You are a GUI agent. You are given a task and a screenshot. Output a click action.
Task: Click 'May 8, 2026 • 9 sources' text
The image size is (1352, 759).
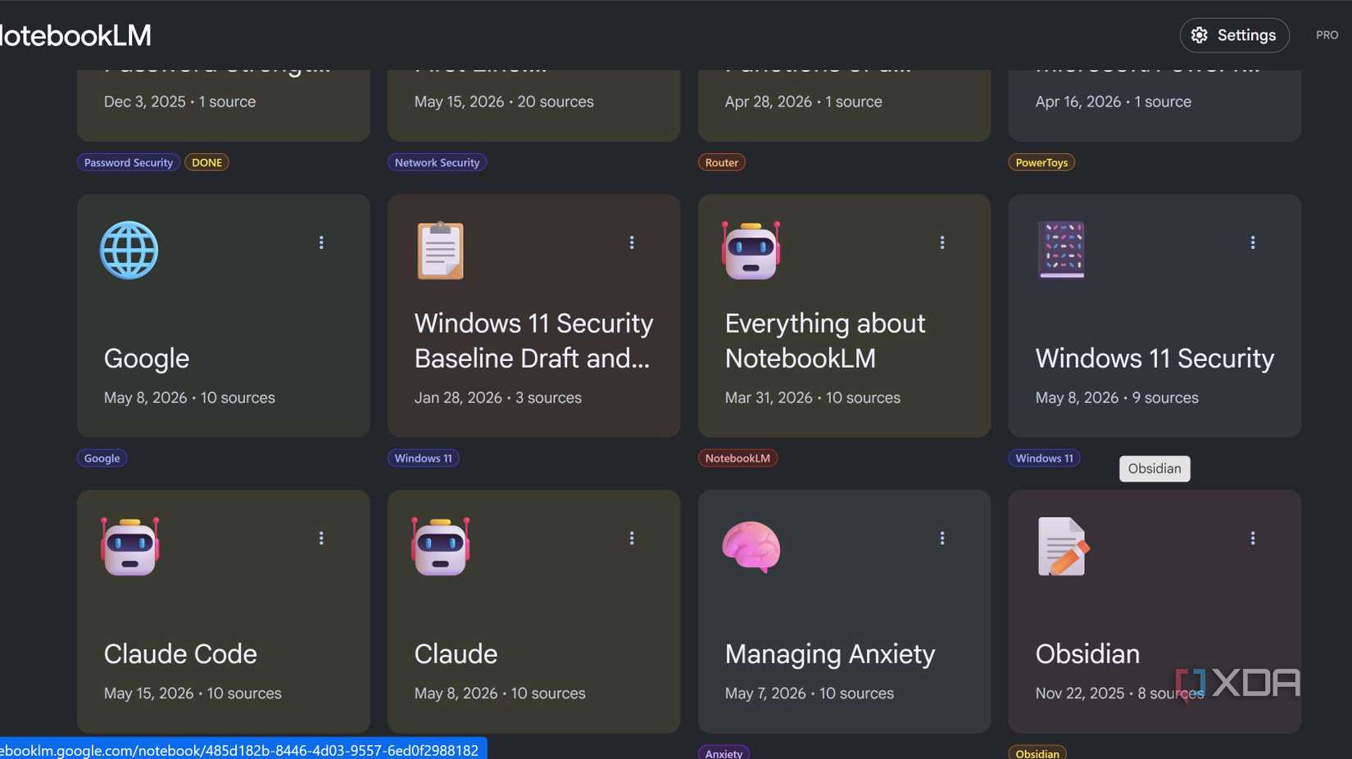click(x=1117, y=397)
